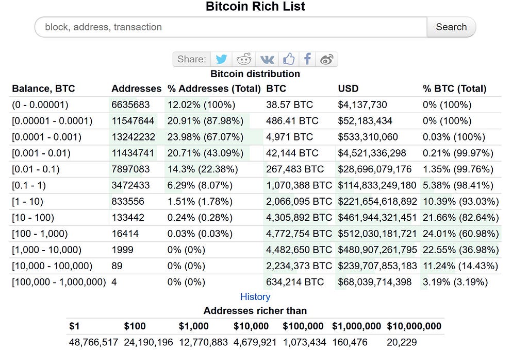
Task: Click the 2,234,373 BTC value
Action: (299, 266)
